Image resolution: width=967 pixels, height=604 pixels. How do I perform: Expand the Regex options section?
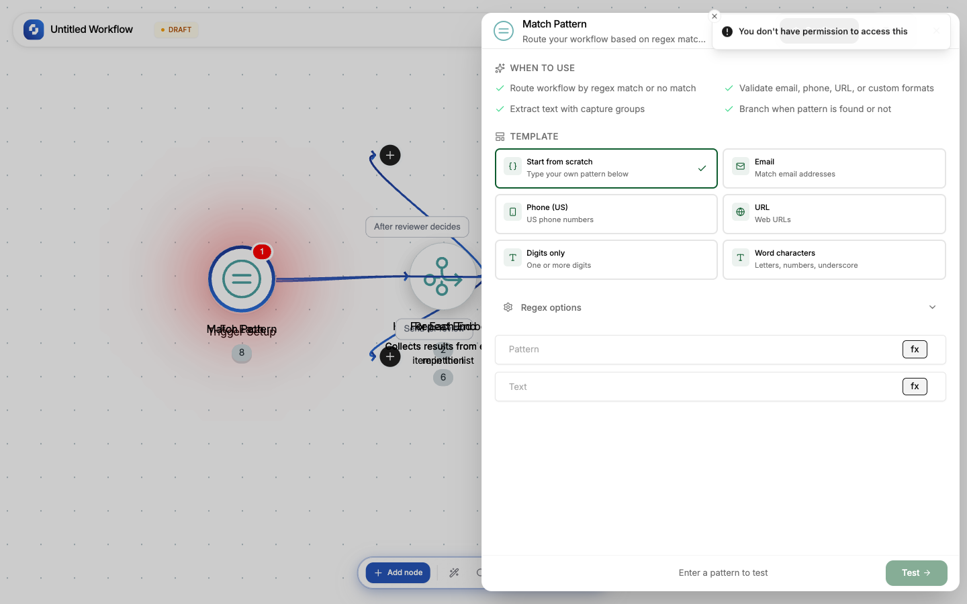tap(720, 307)
